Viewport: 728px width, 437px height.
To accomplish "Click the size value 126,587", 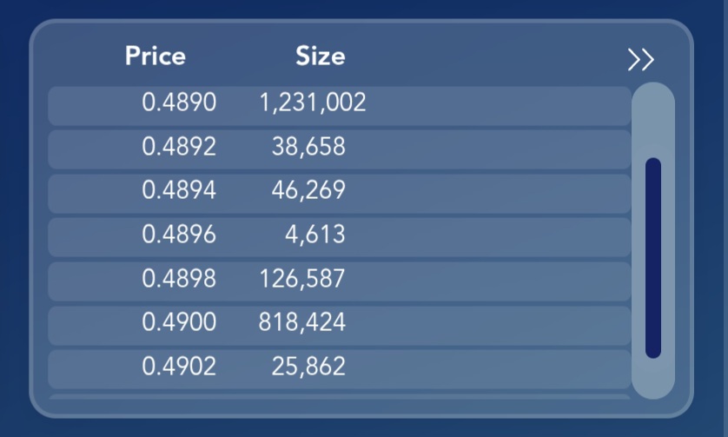I will click(302, 278).
